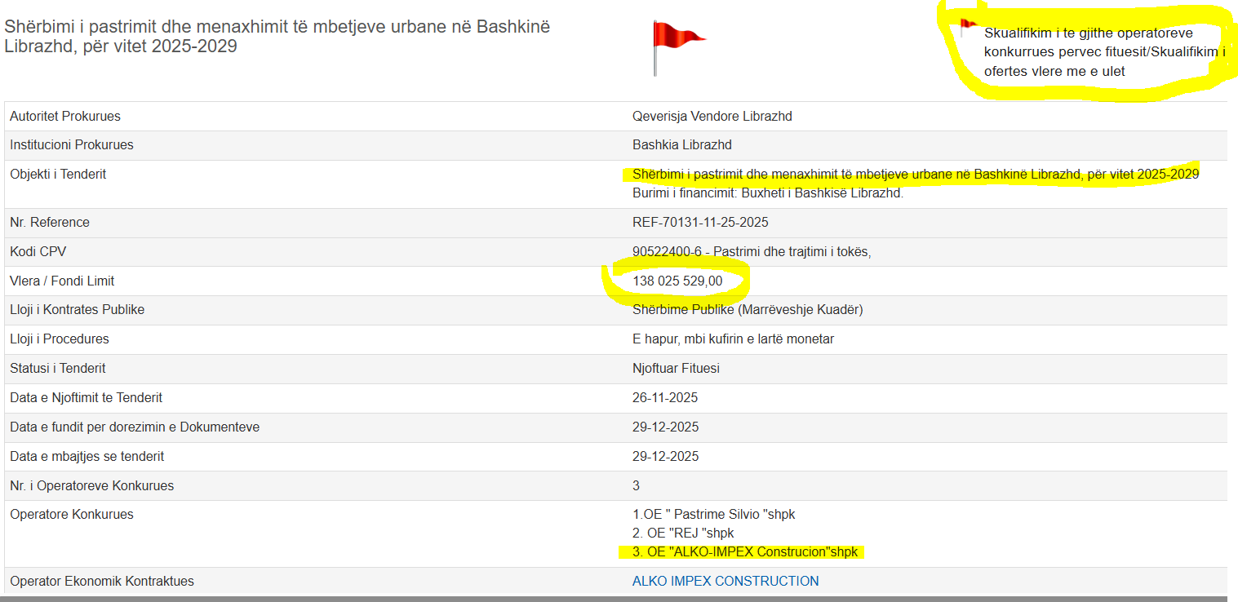Select the tender announcement date 26-11-2025
The image size is (1238, 602).
click(664, 398)
